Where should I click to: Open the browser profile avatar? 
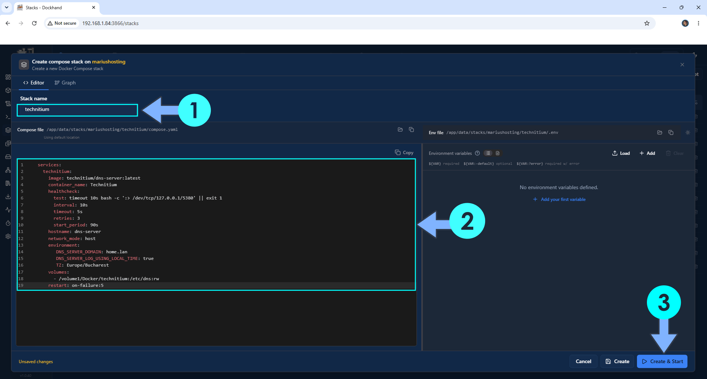tap(685, 23)
